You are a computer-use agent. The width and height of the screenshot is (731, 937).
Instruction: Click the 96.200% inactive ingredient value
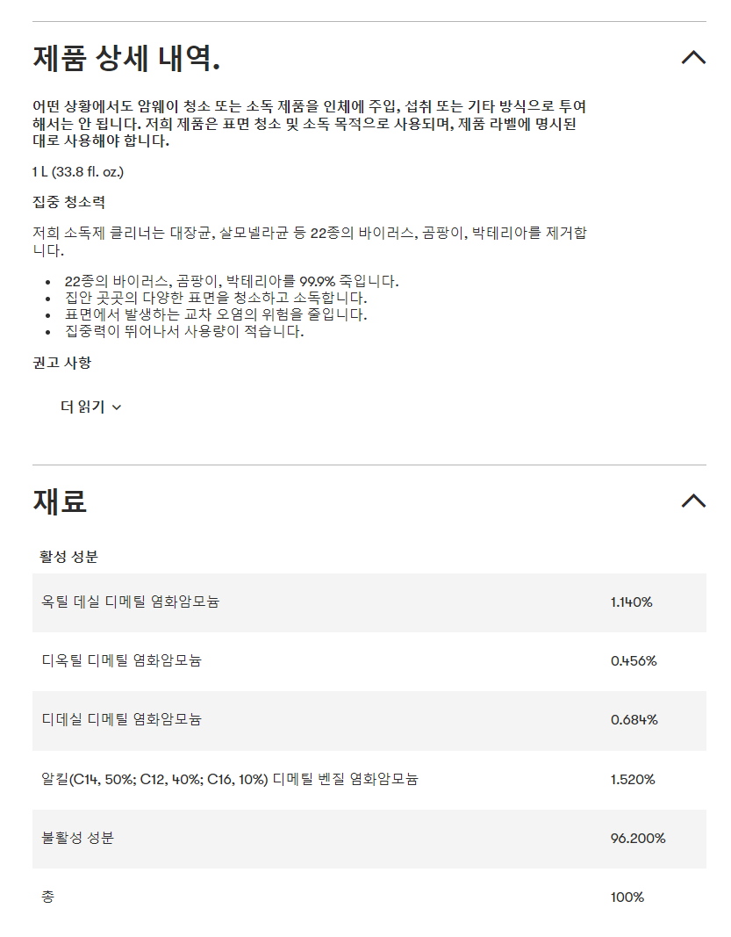(637, 838)
